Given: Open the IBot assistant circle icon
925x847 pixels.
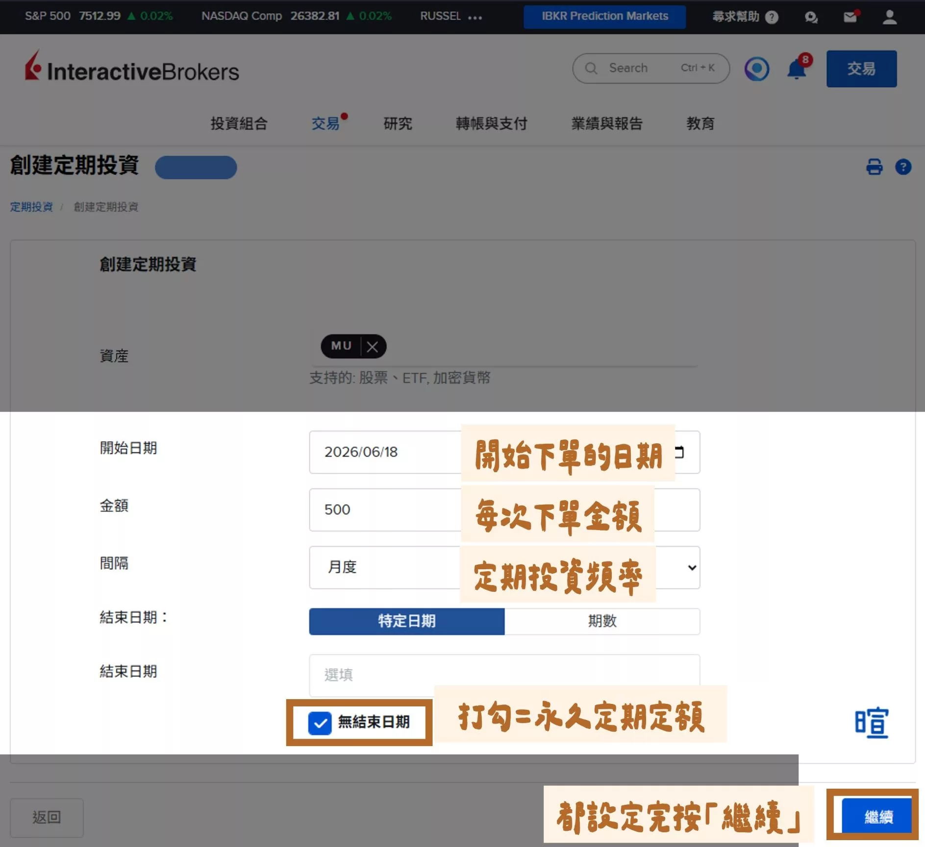Looking at the screenshot, I should 757,69.
